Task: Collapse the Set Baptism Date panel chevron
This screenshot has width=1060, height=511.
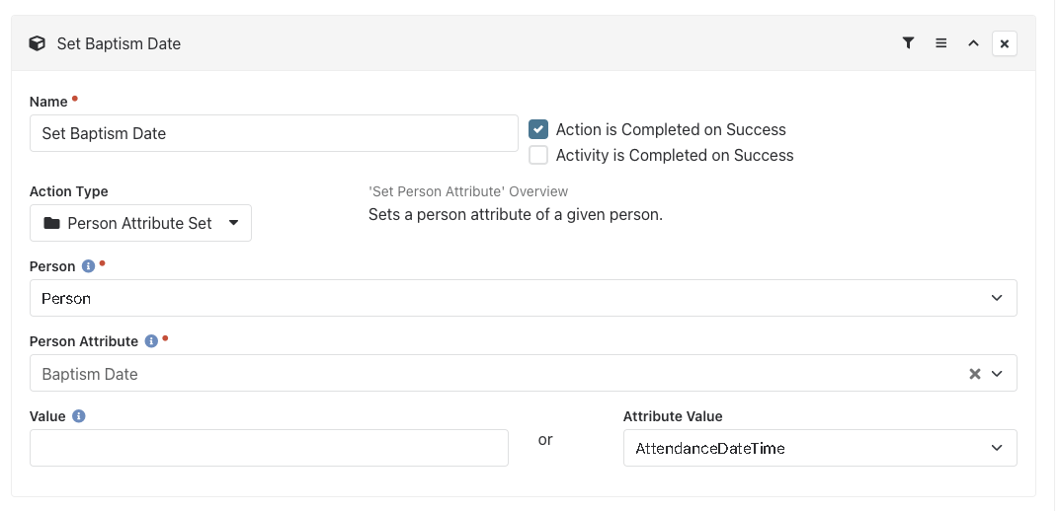Action: point(973,43)
